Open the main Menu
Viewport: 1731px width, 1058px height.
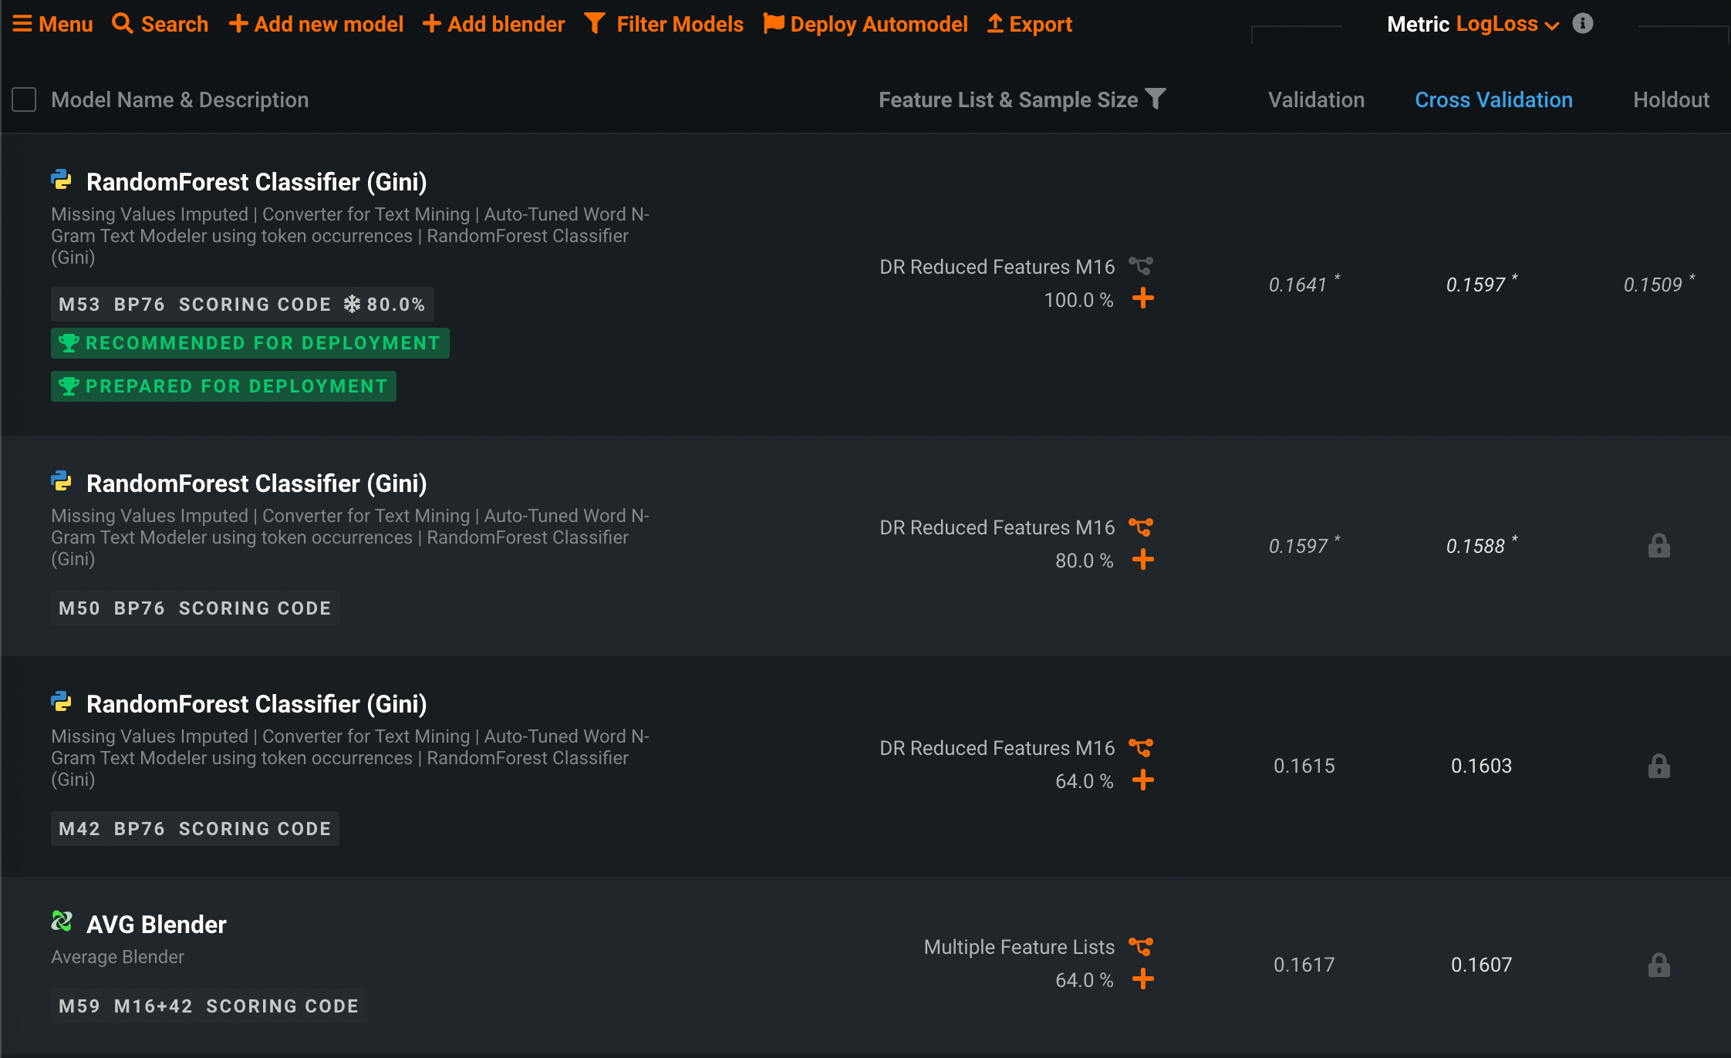pyautogui.click(x=52, y=25)
